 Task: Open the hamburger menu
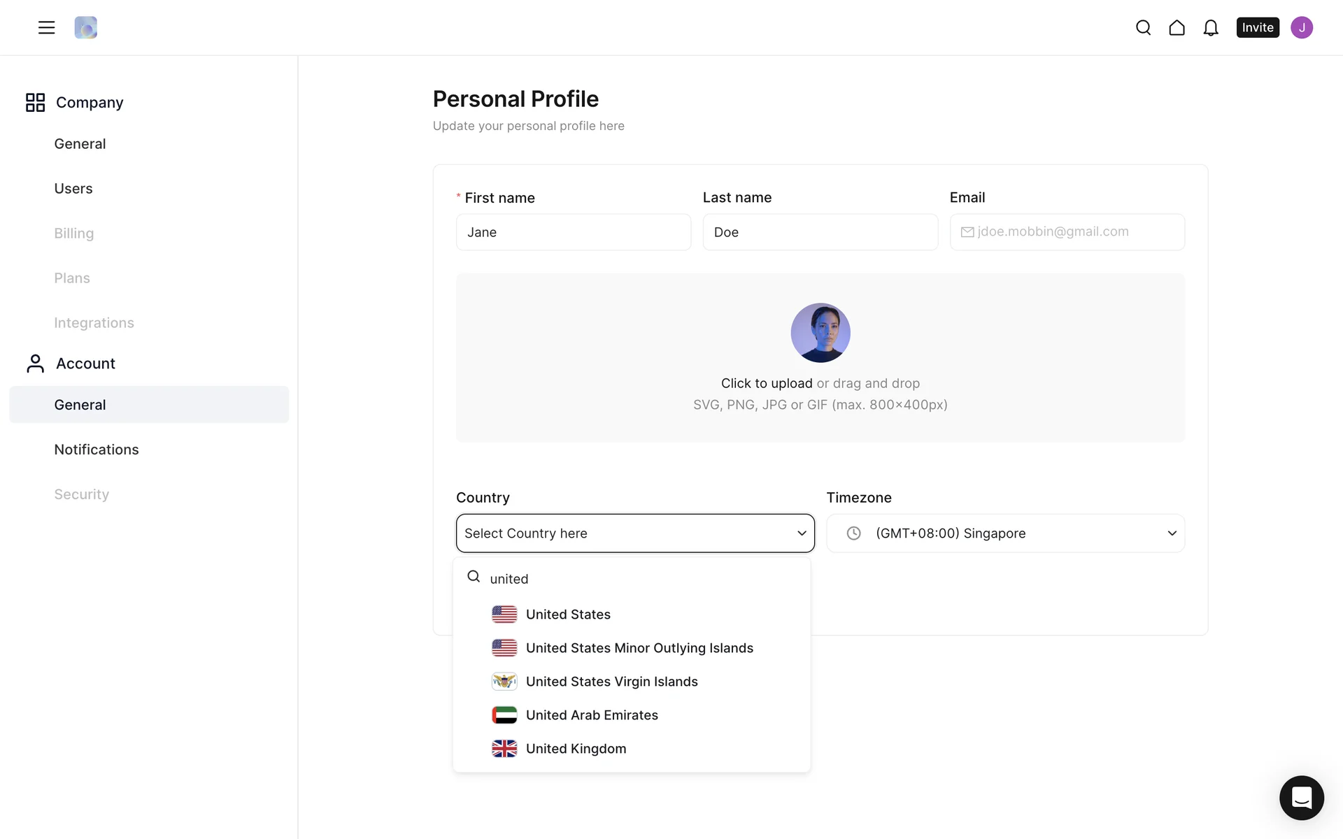pos(46,27)
